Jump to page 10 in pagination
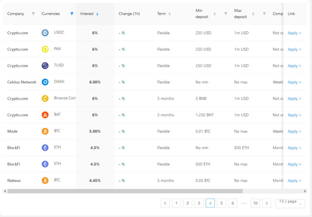The image size is (312, 217). [x=255, y=203]
